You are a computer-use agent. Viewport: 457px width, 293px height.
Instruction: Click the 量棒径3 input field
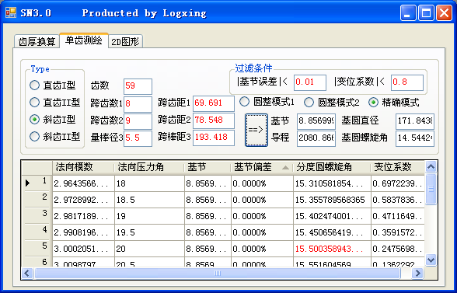[x=138, y=138]
